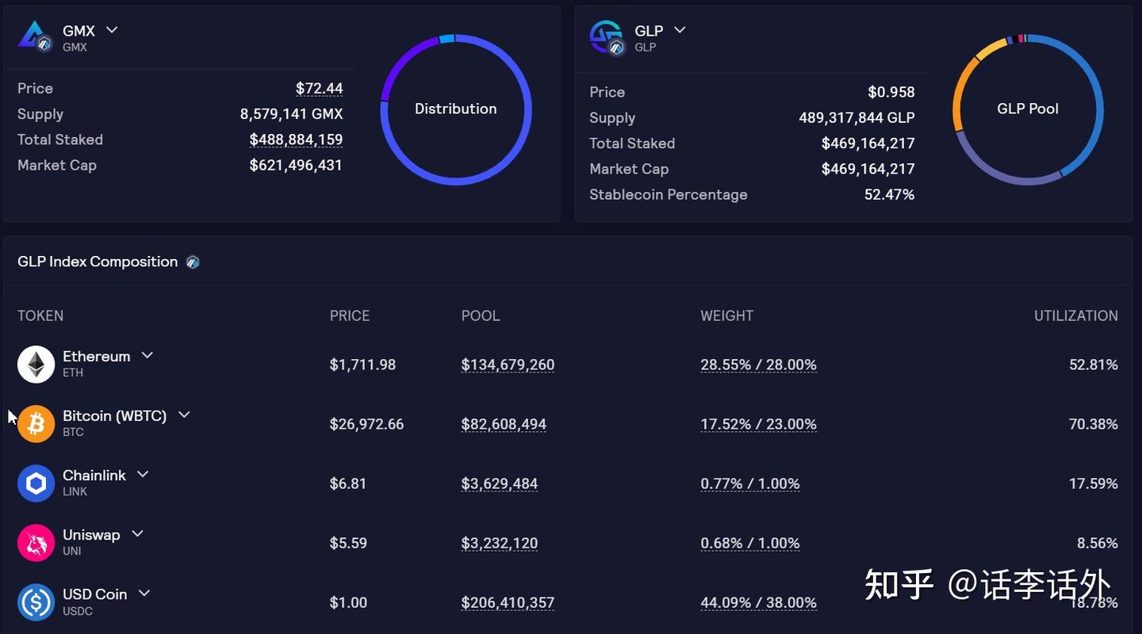The image size is (1142, 634).
Task: Click Arbitrum icon beside GLP Index Composition
Action: [193, 262]
